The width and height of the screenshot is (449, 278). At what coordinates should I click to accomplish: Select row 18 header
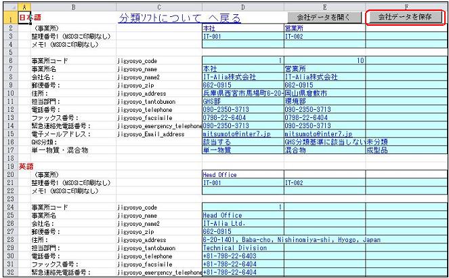click(x=11, y=158)
